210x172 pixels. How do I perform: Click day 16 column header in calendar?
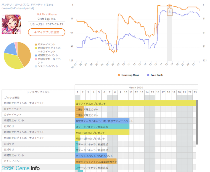coord(158,92)
